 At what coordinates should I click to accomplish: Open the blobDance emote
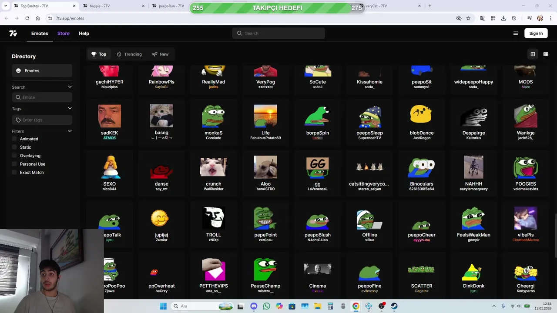421,122
